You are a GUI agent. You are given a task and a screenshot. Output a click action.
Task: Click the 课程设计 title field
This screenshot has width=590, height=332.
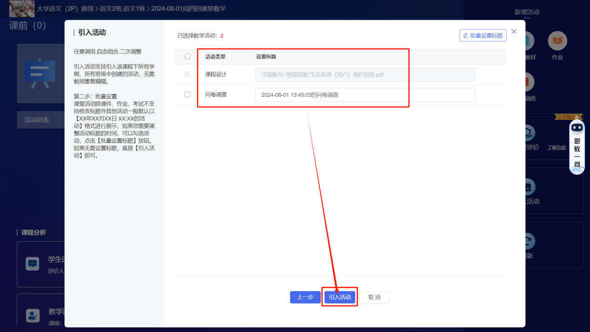[x=365, y=75]
